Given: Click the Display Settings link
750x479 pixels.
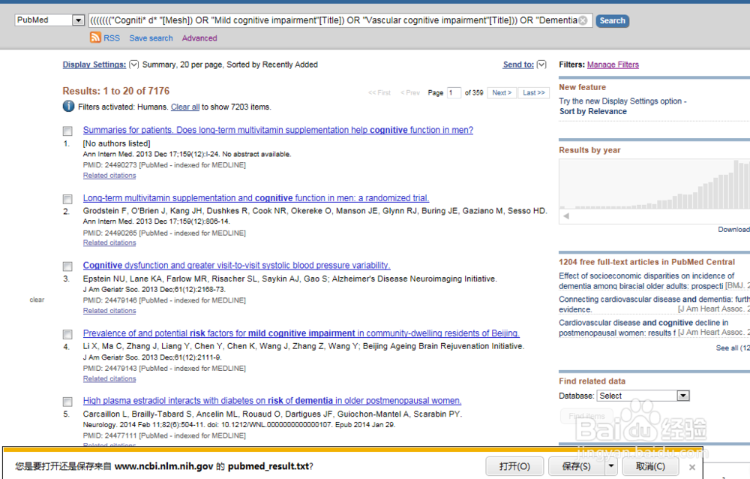Looking at the screenshot, I should pyautogui.click(x=94, y=65).
